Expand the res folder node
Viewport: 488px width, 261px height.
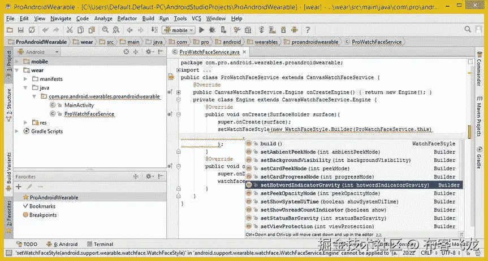click(25, 122)
